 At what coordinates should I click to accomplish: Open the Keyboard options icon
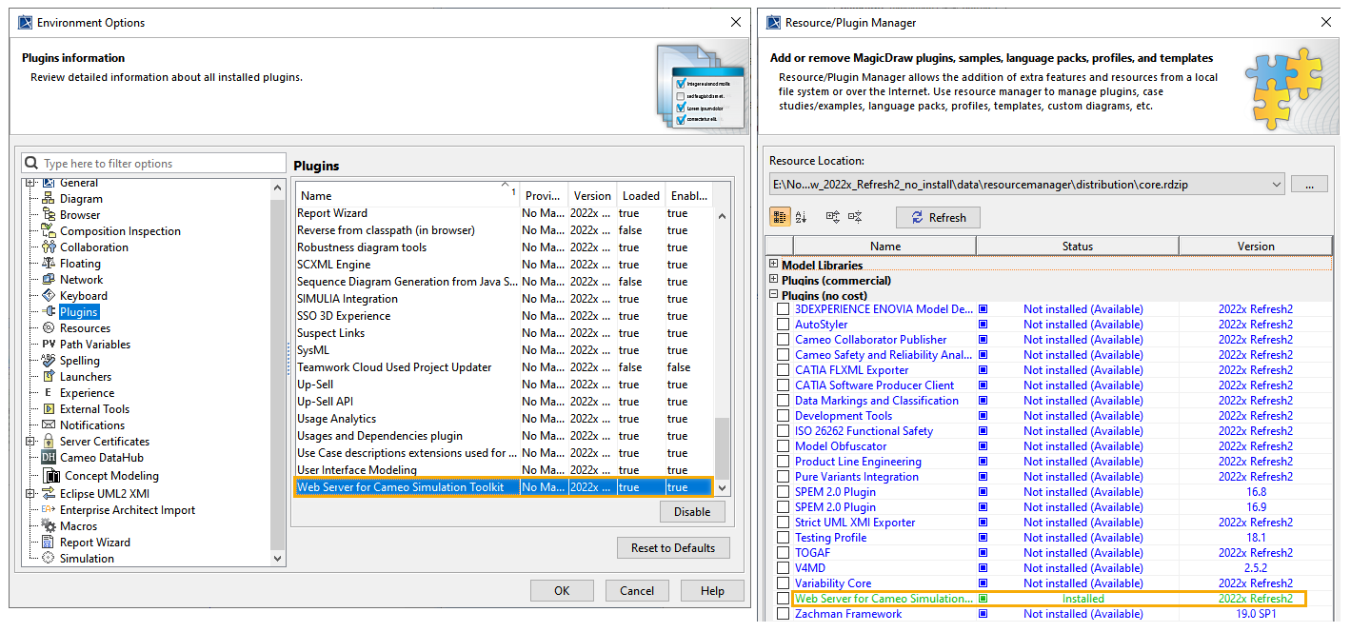[48, 296]
